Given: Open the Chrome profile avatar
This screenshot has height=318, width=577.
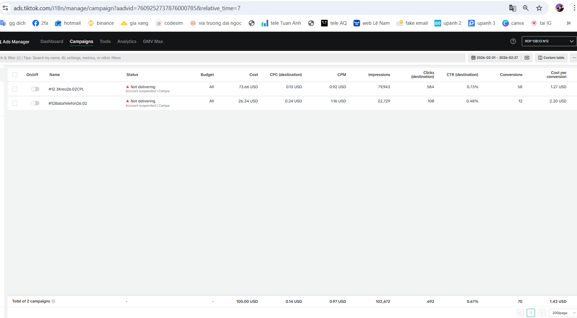Looking at the screenshot, I should [559, 8].
